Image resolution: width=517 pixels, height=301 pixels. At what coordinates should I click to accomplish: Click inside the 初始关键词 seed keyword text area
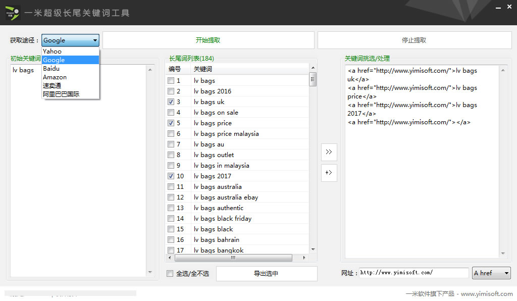(78, 170)
